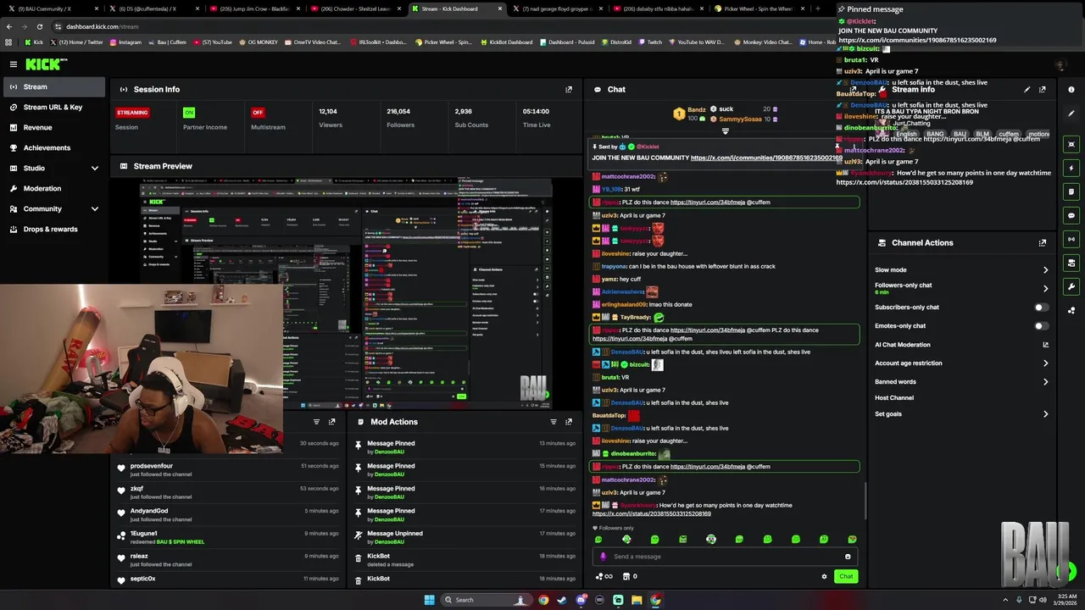Image resolution: width=1085 pixels, height=610 pixels.
Task: Click Host Channel action
Action: pos(894,397)
